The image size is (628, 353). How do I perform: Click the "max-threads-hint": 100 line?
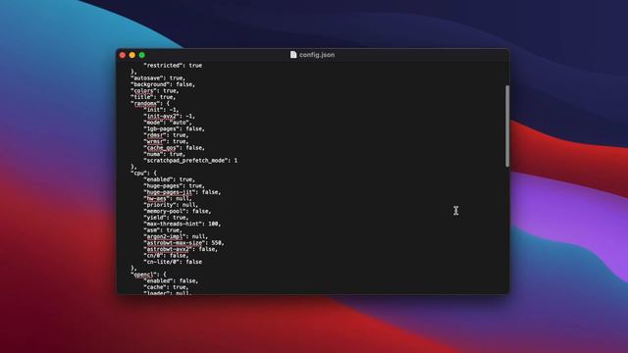tap(183, 224)
